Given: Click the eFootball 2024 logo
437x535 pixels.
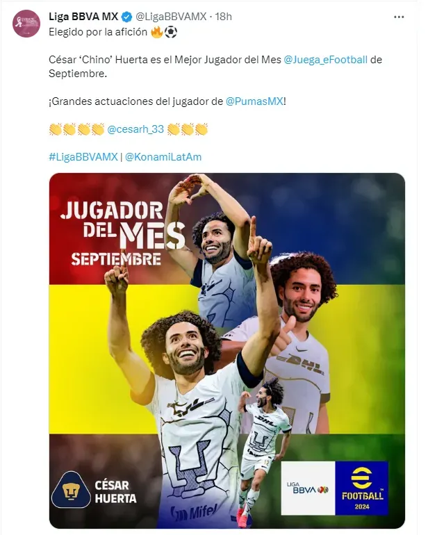Looking at the screenshot, I should [362, 488].
